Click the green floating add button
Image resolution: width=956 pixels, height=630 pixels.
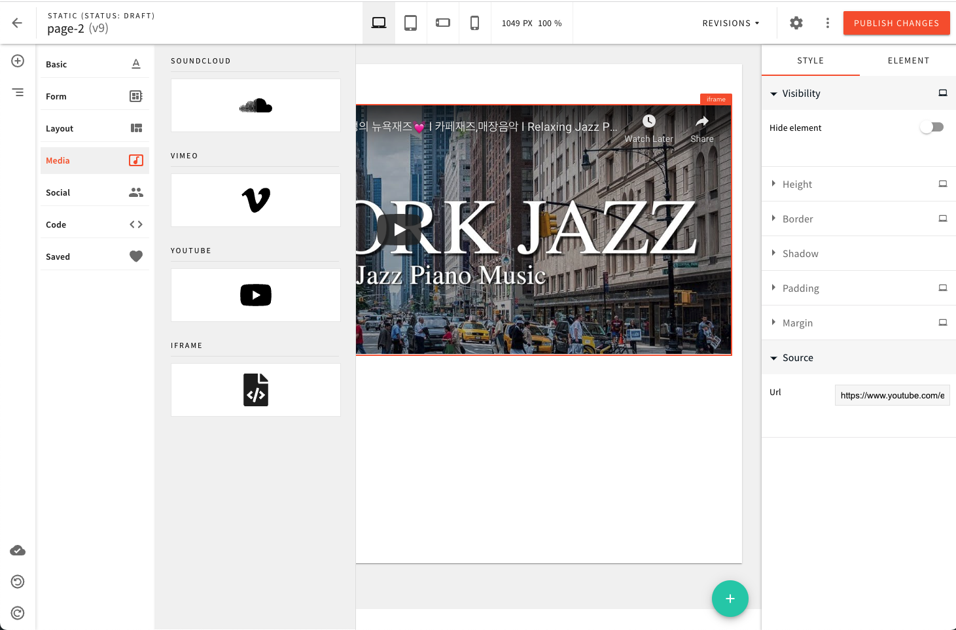click(x=730, y=599)
